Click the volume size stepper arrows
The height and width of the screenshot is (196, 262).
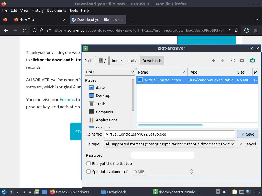click(191, 171)
